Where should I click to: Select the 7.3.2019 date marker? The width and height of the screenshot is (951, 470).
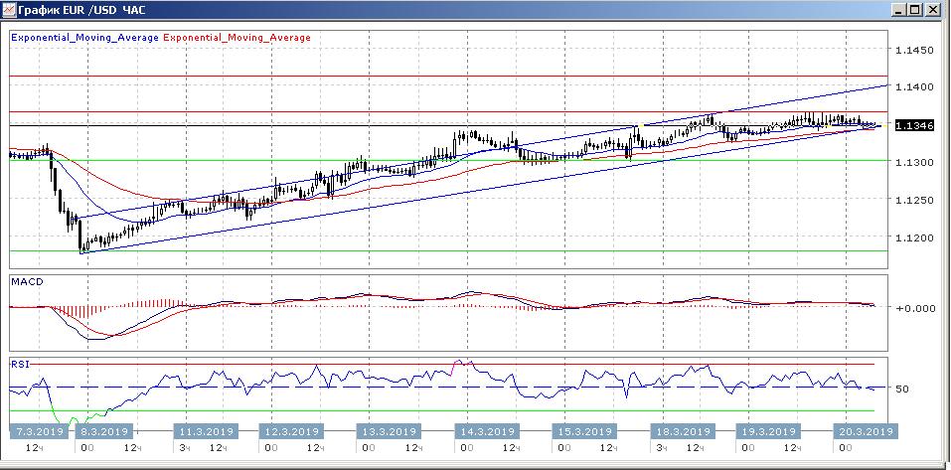pyautogui.click(x=39, y=432)
